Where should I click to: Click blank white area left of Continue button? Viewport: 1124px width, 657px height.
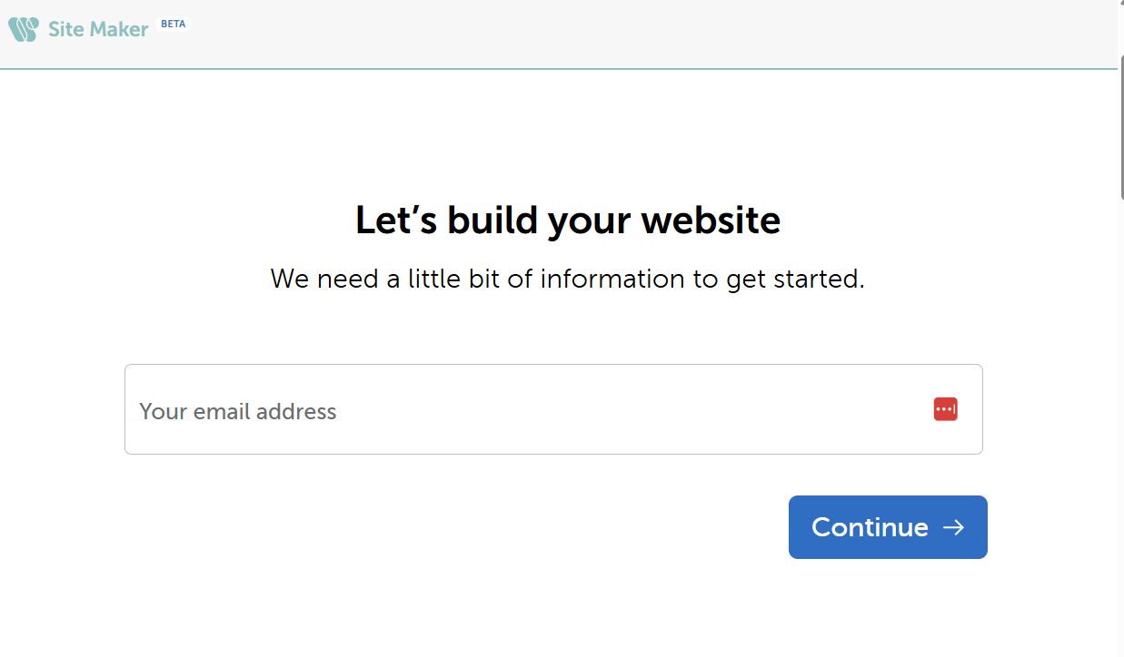point(454,527)
